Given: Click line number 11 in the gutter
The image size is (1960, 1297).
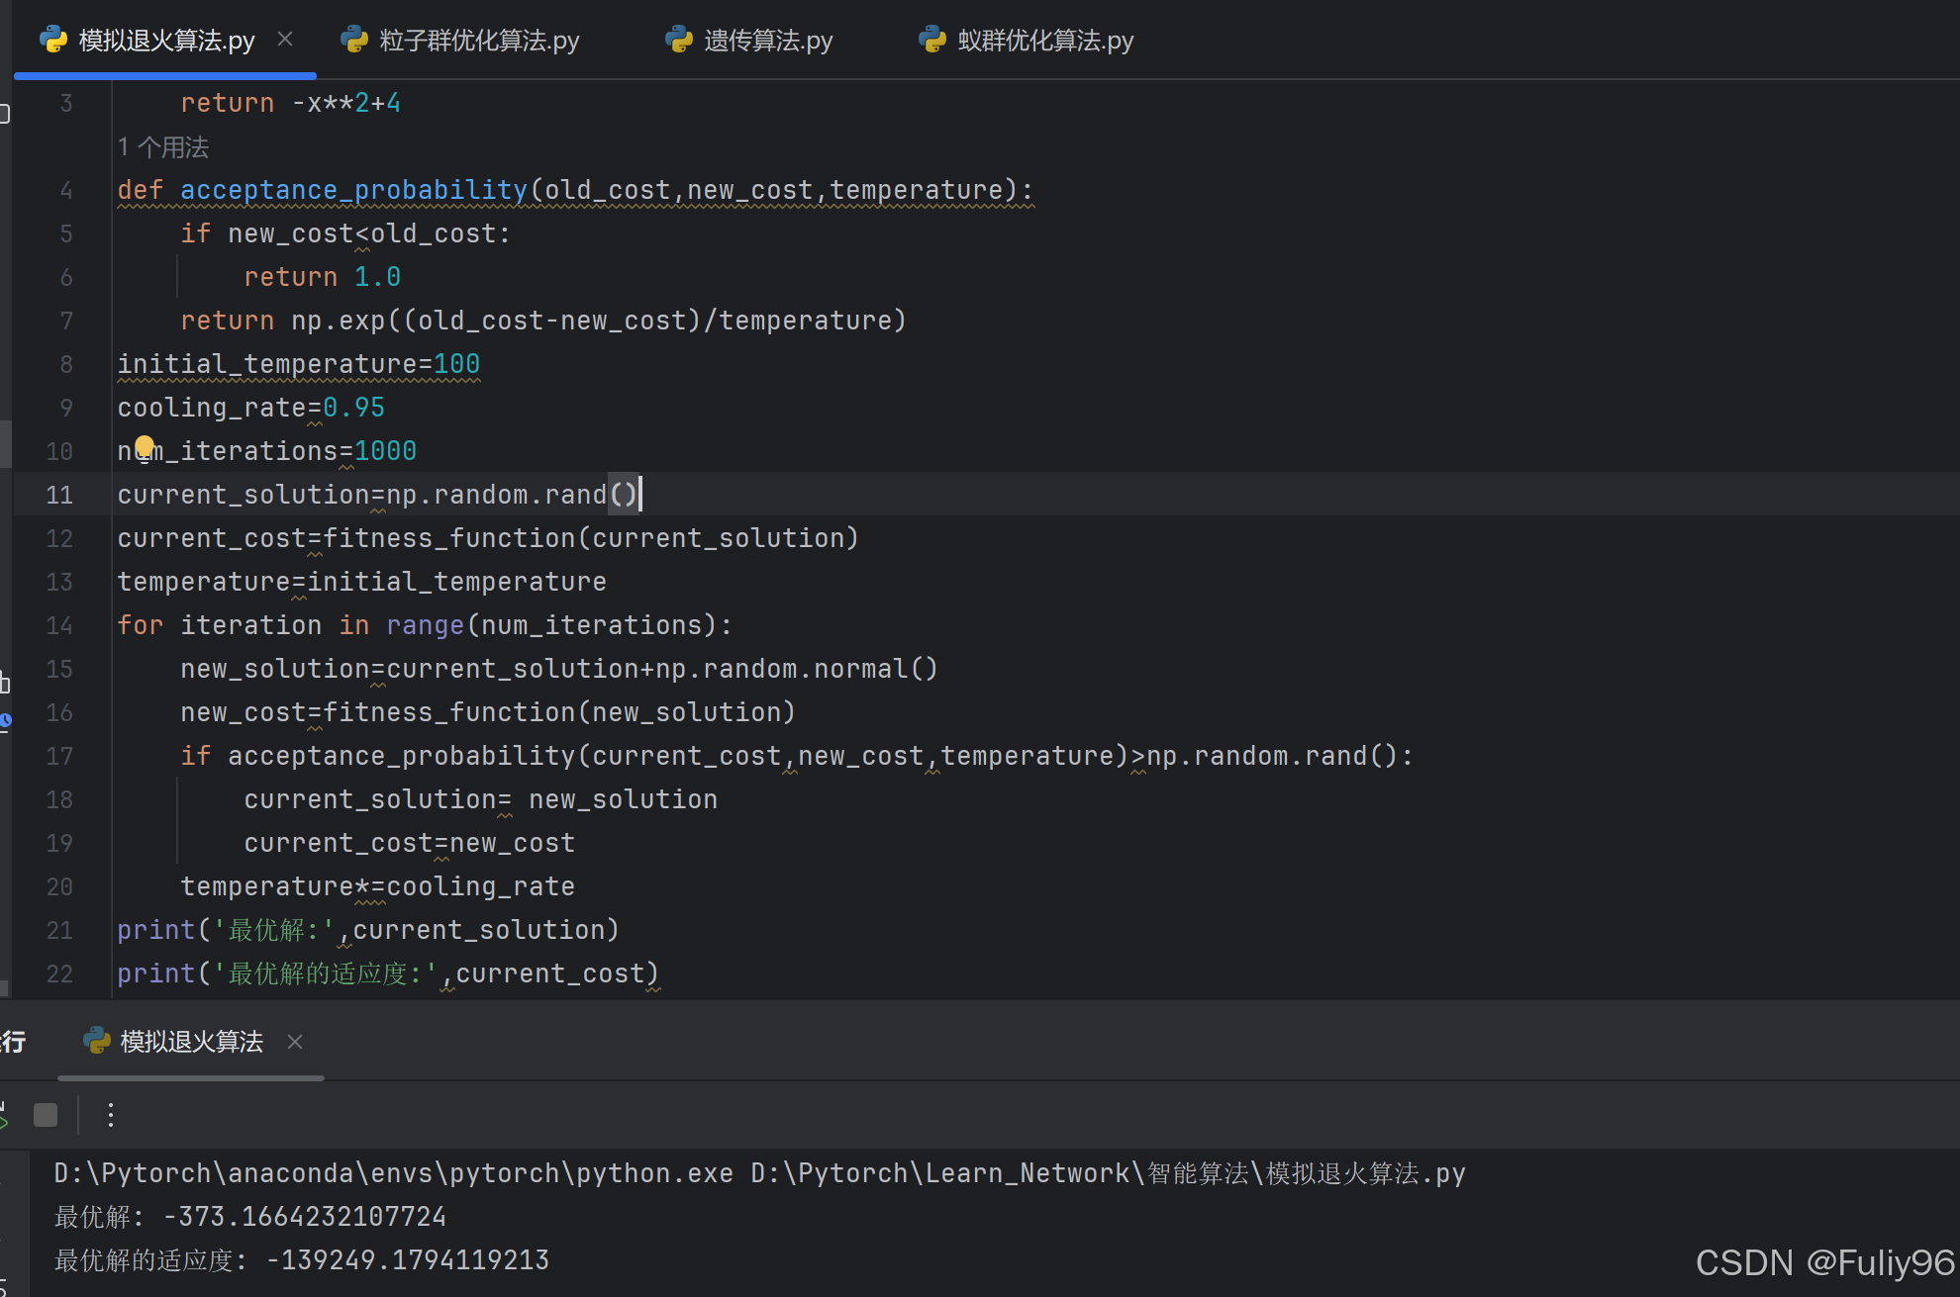Looking at the screenshot, I should click(x=59, y=495).
